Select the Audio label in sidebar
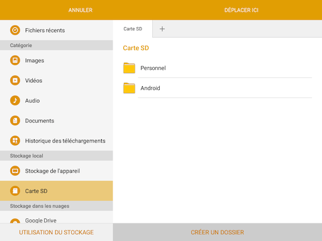This screenshot has width=322, height=241. tap(32, 100)
